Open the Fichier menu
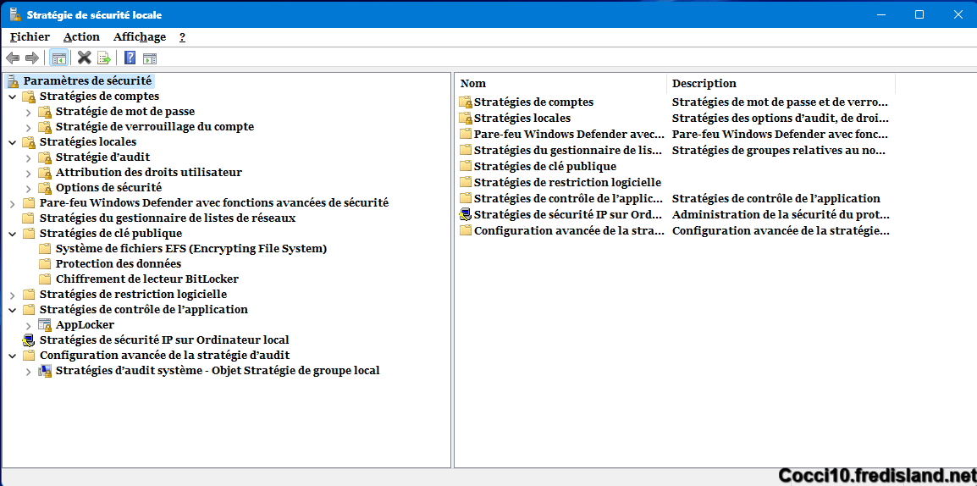977x486 pixels. (x=30, y=37)
